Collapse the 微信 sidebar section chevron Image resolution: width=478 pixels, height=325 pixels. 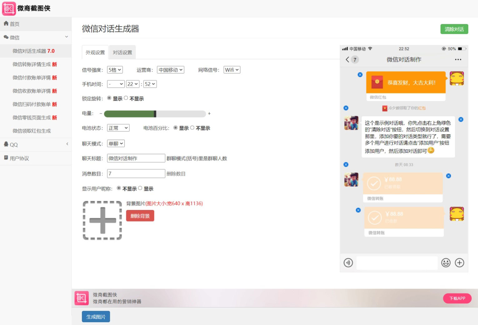(67, 37)
